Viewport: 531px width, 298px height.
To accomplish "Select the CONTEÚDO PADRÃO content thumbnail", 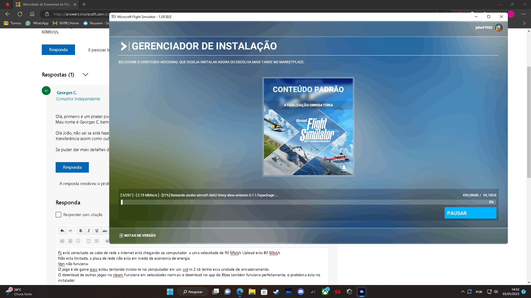I will click(x=308, y=127).
